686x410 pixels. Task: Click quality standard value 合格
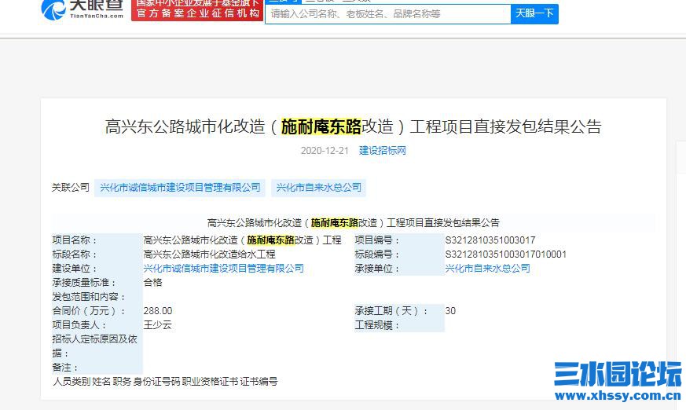[x=152, y=283]
